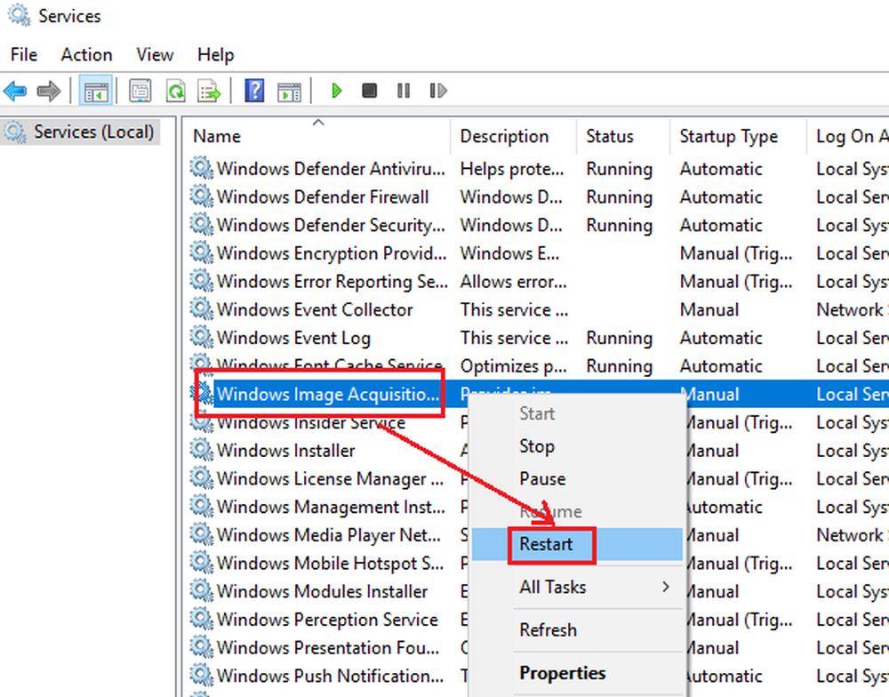Image resolution: width=889 pixels, height=697 pixels.
Task: Click gear icon of Windows Installer
Action: (201, 450)
